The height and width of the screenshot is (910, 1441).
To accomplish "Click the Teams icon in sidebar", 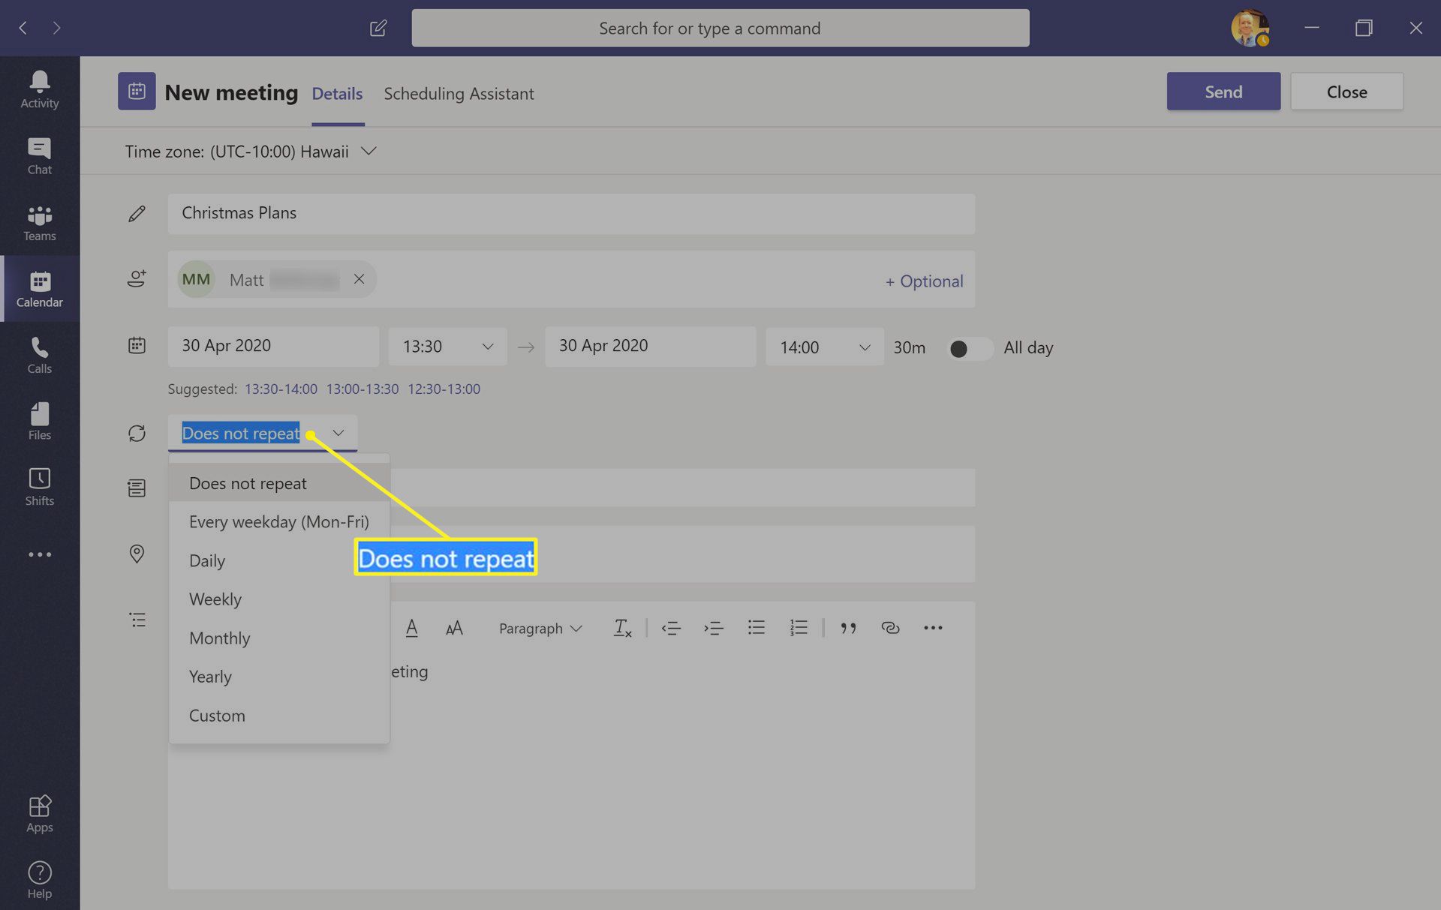I will pyautogui.click(x=40, y=220).
